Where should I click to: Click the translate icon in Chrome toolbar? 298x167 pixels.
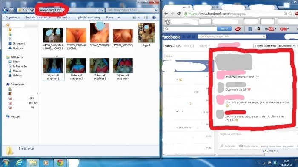click(167, 22)
